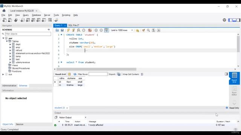Export recordset to external file
Image resolution: width=241 pixels, height=135 pixels.
point(119,74)
